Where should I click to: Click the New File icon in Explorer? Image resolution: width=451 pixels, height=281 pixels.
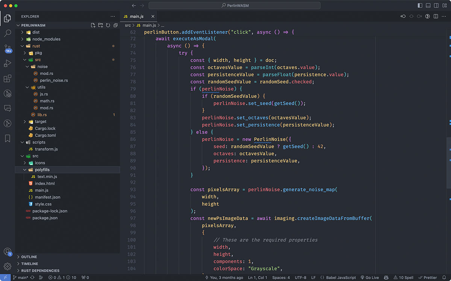(x=92, y=25)
